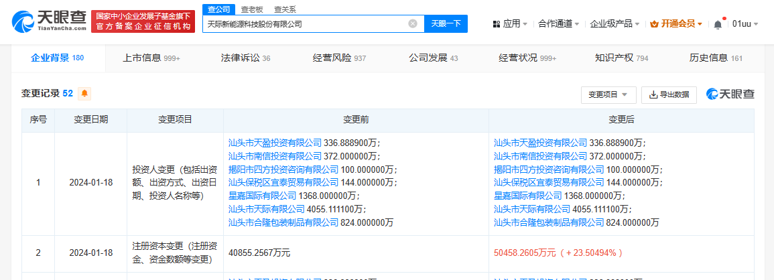
Task: Open 汕头保税区宜泰贸易有限公司 link in 变更后
Action: [x=549, y=183]
